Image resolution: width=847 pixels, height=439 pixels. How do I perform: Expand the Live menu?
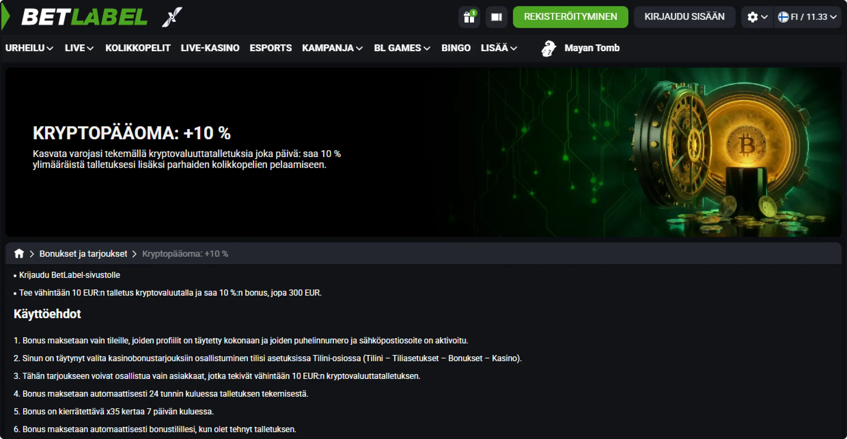coord(79,48)
